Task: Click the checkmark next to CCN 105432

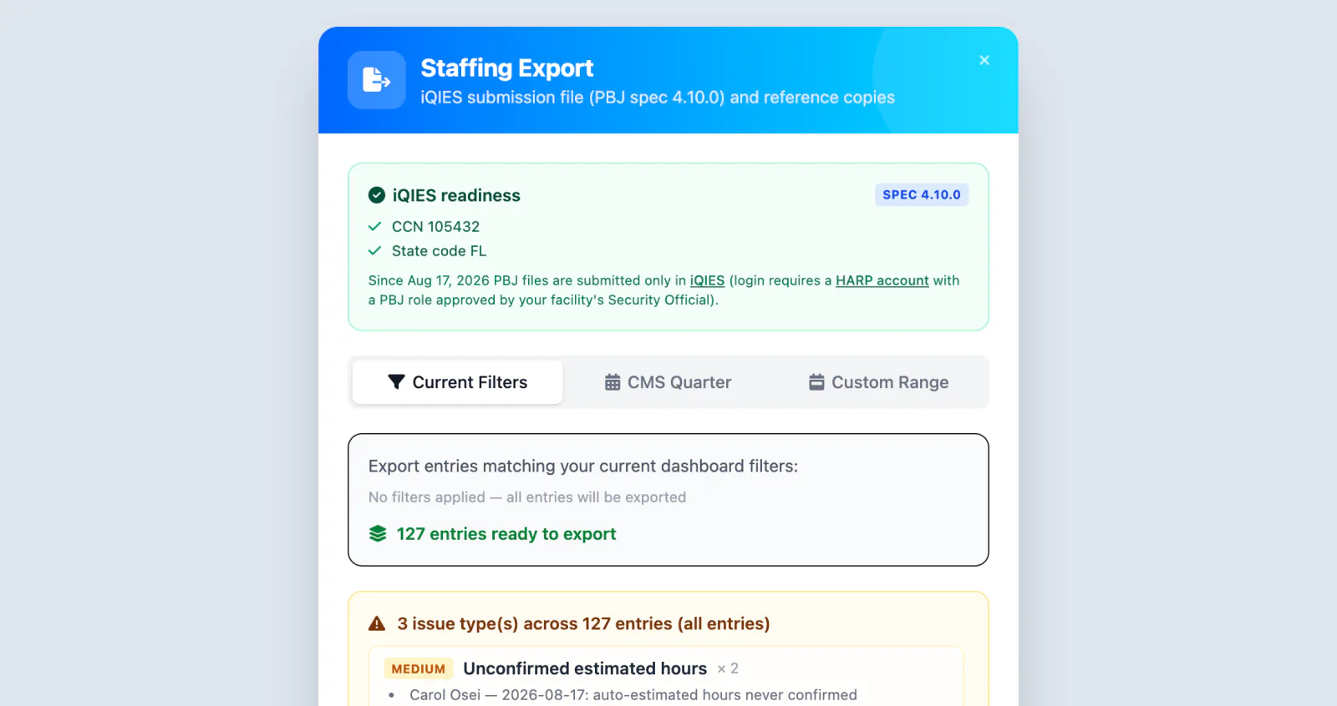Action: click(374, 226)
